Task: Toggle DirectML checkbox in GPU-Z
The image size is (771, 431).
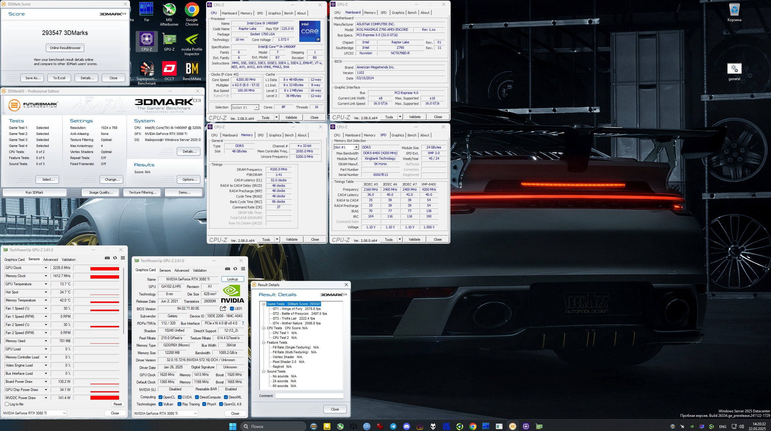Action: [x=226, y=397]
